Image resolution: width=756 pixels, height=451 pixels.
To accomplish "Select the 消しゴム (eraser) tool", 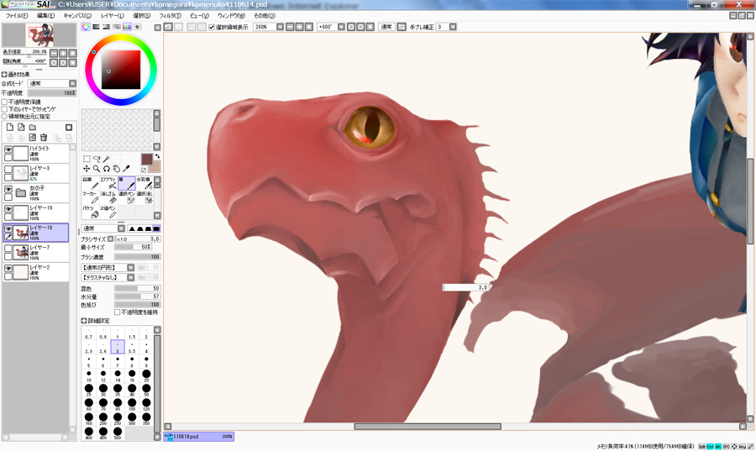I will click(108, 197).
